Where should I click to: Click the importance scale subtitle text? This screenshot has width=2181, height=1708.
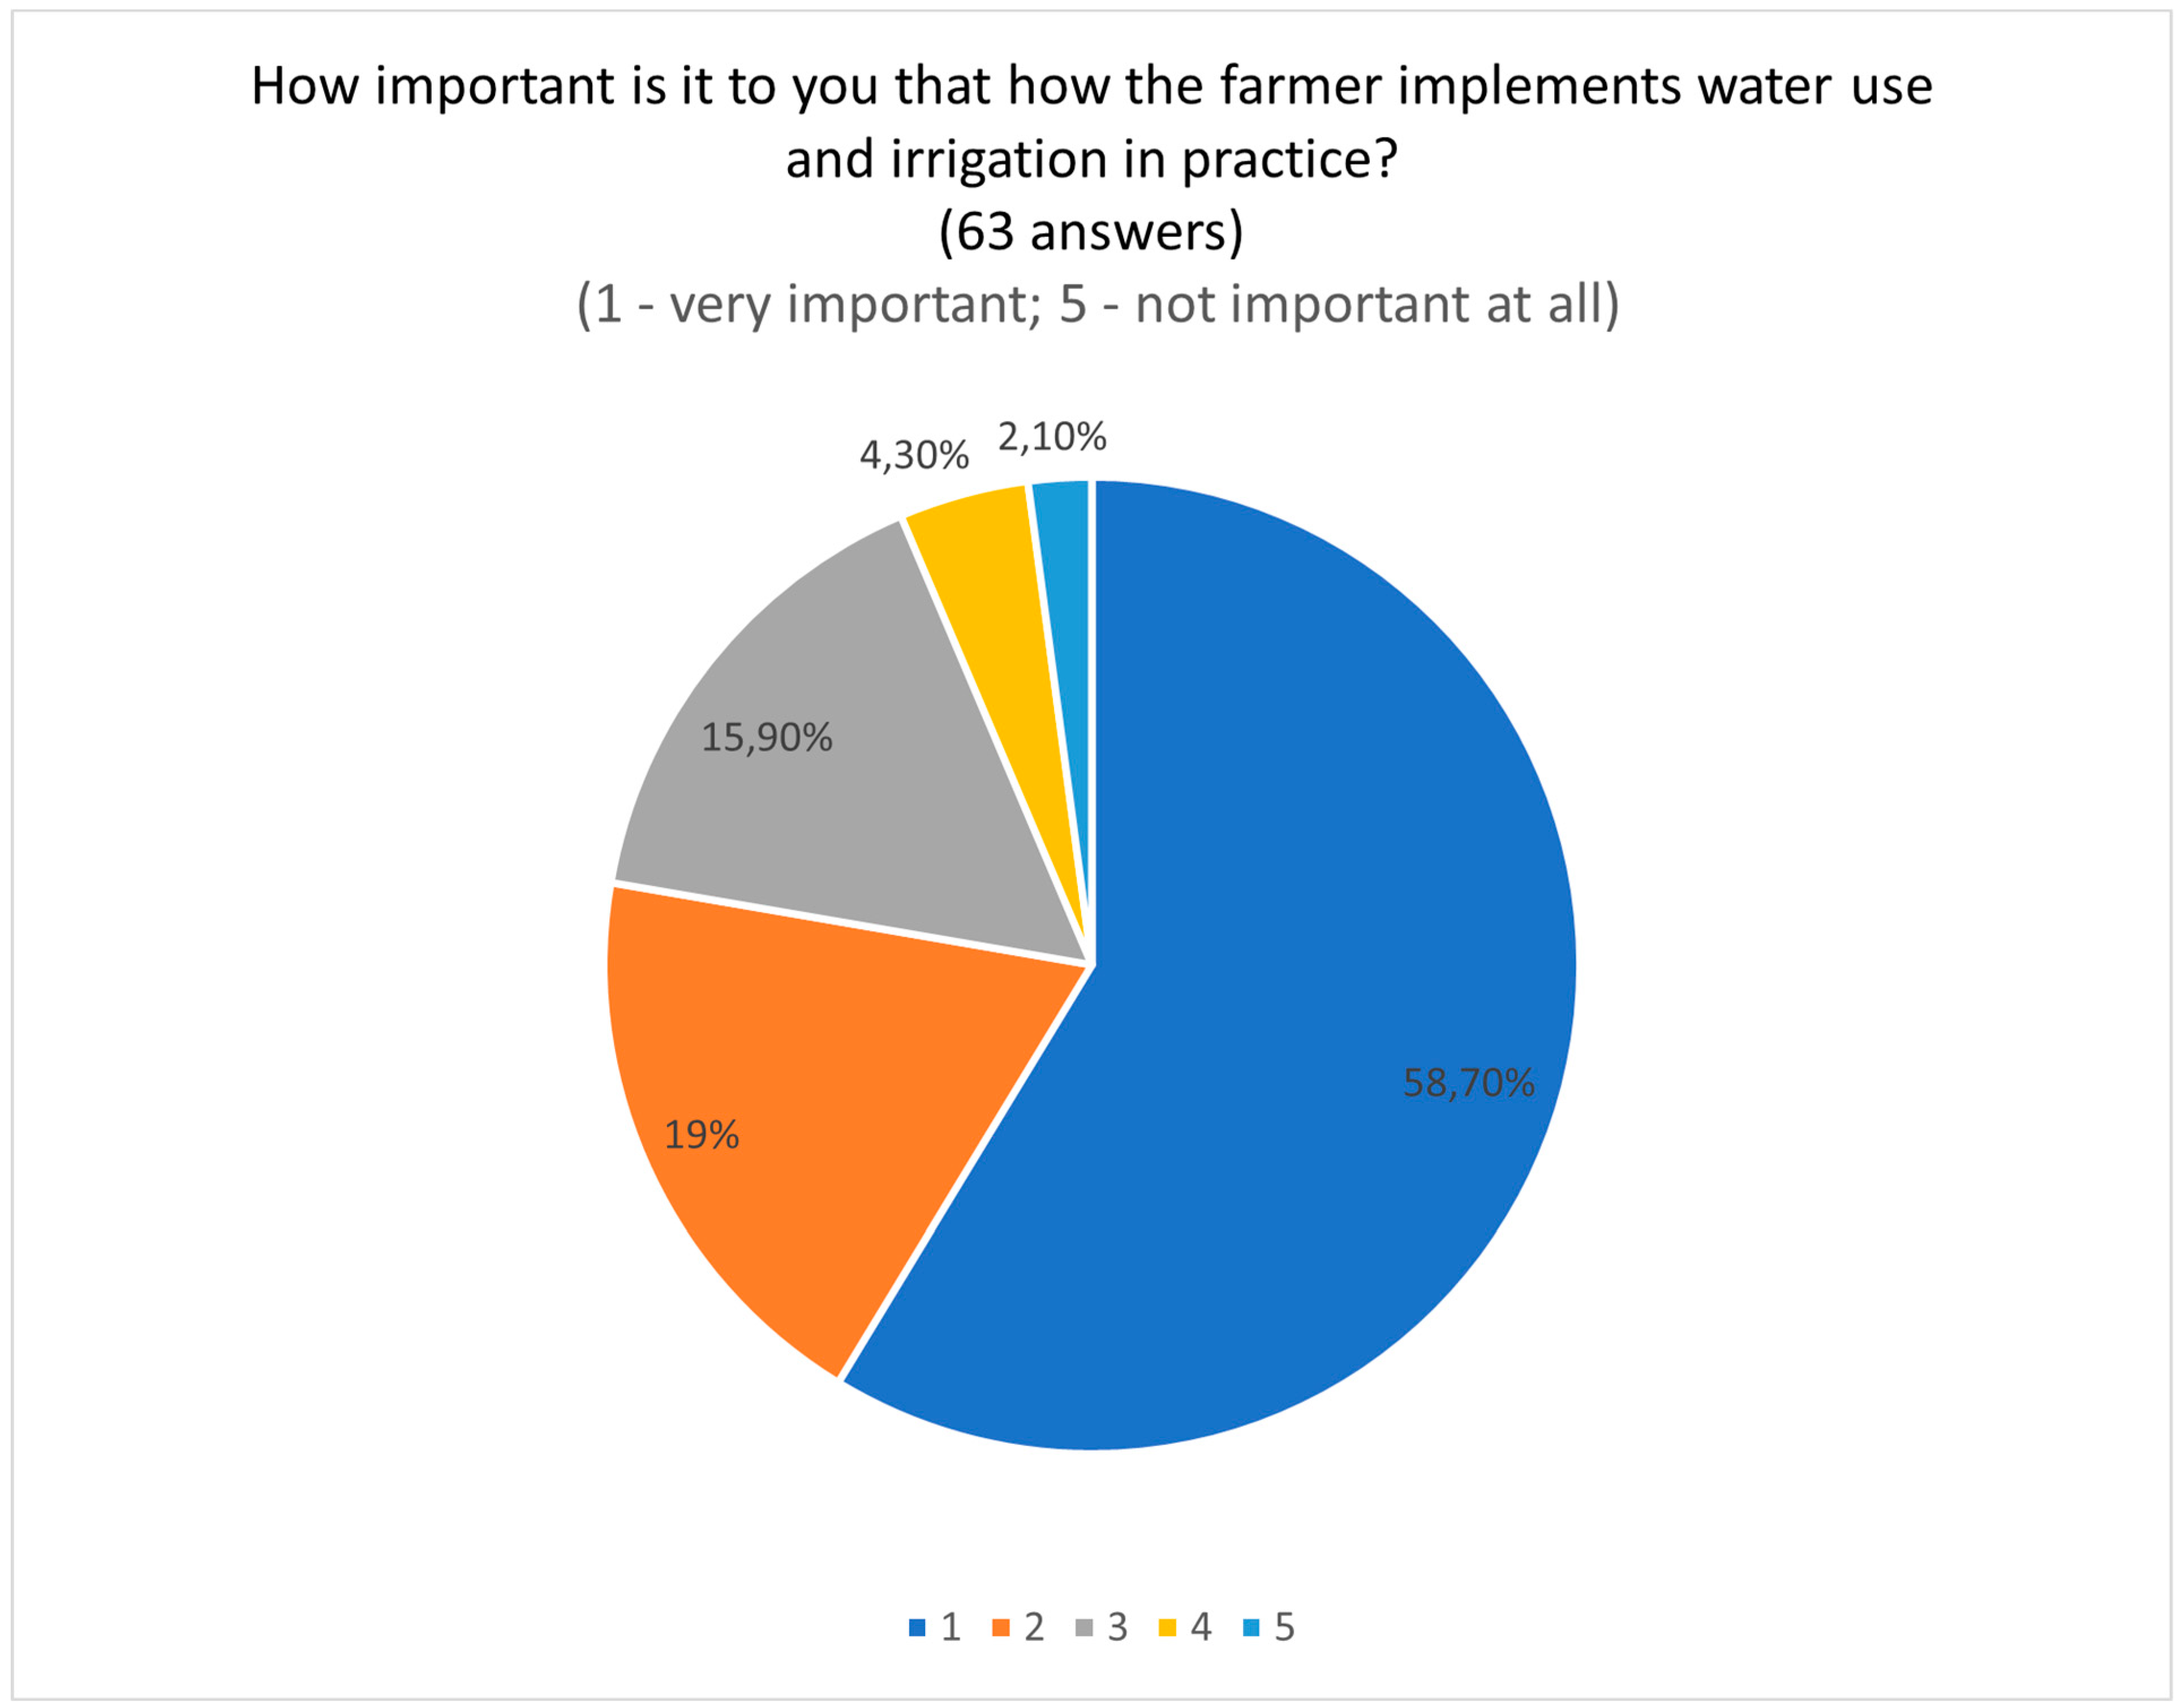(x=1097, y=304)
